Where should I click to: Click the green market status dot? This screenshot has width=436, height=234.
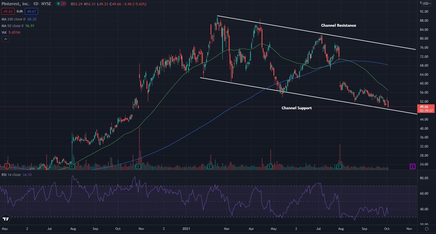(x=58, y=4)
